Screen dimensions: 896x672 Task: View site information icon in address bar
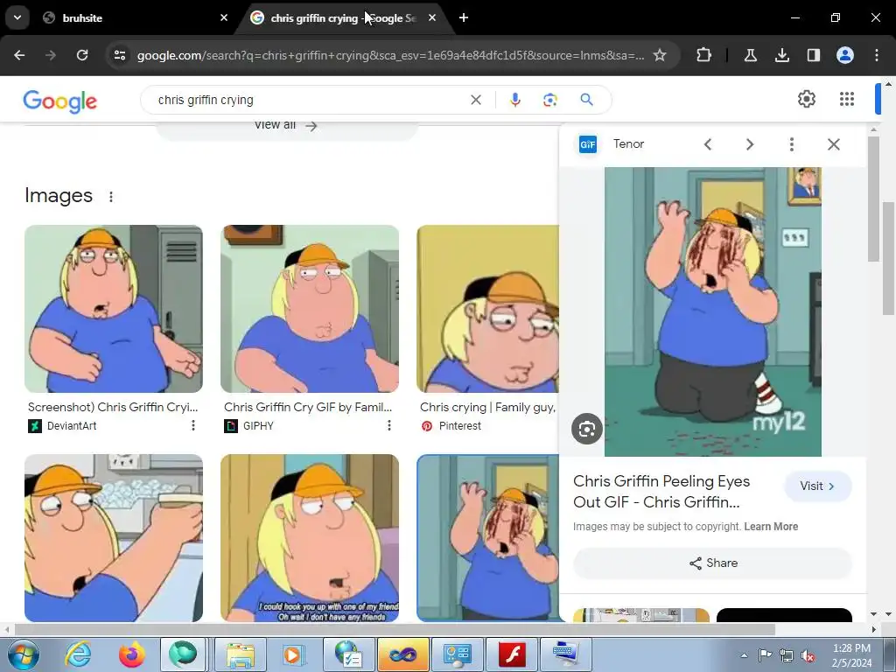pyautogui.click(x=119, y=55)
